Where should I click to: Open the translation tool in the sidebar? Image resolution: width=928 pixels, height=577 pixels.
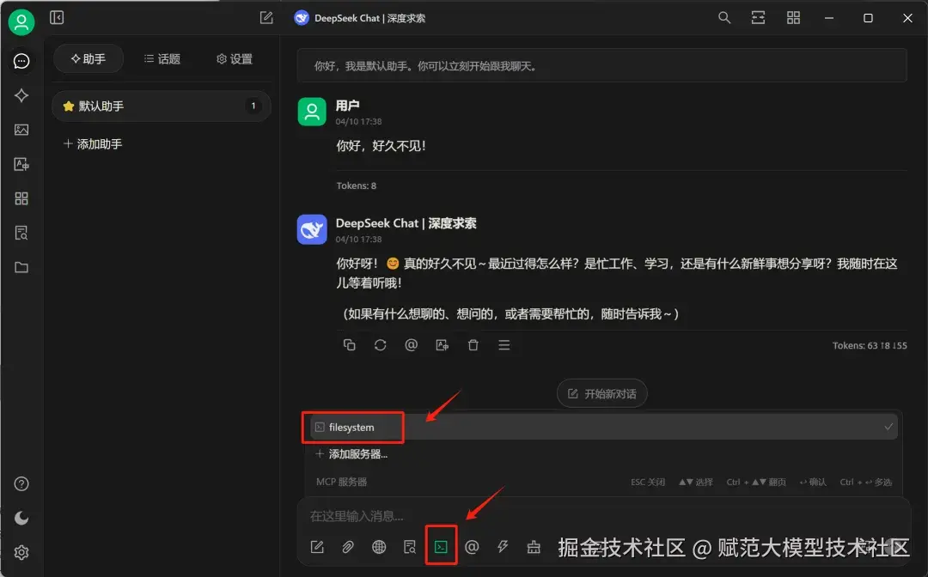click(x=21, y=164)
